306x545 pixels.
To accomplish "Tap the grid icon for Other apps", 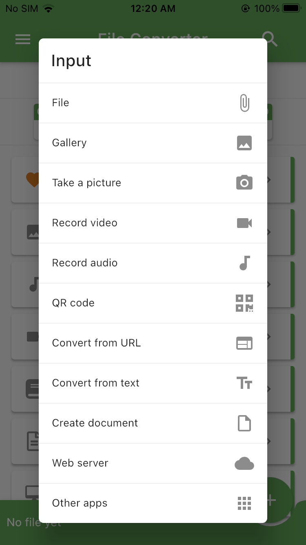I will point(244,503).
